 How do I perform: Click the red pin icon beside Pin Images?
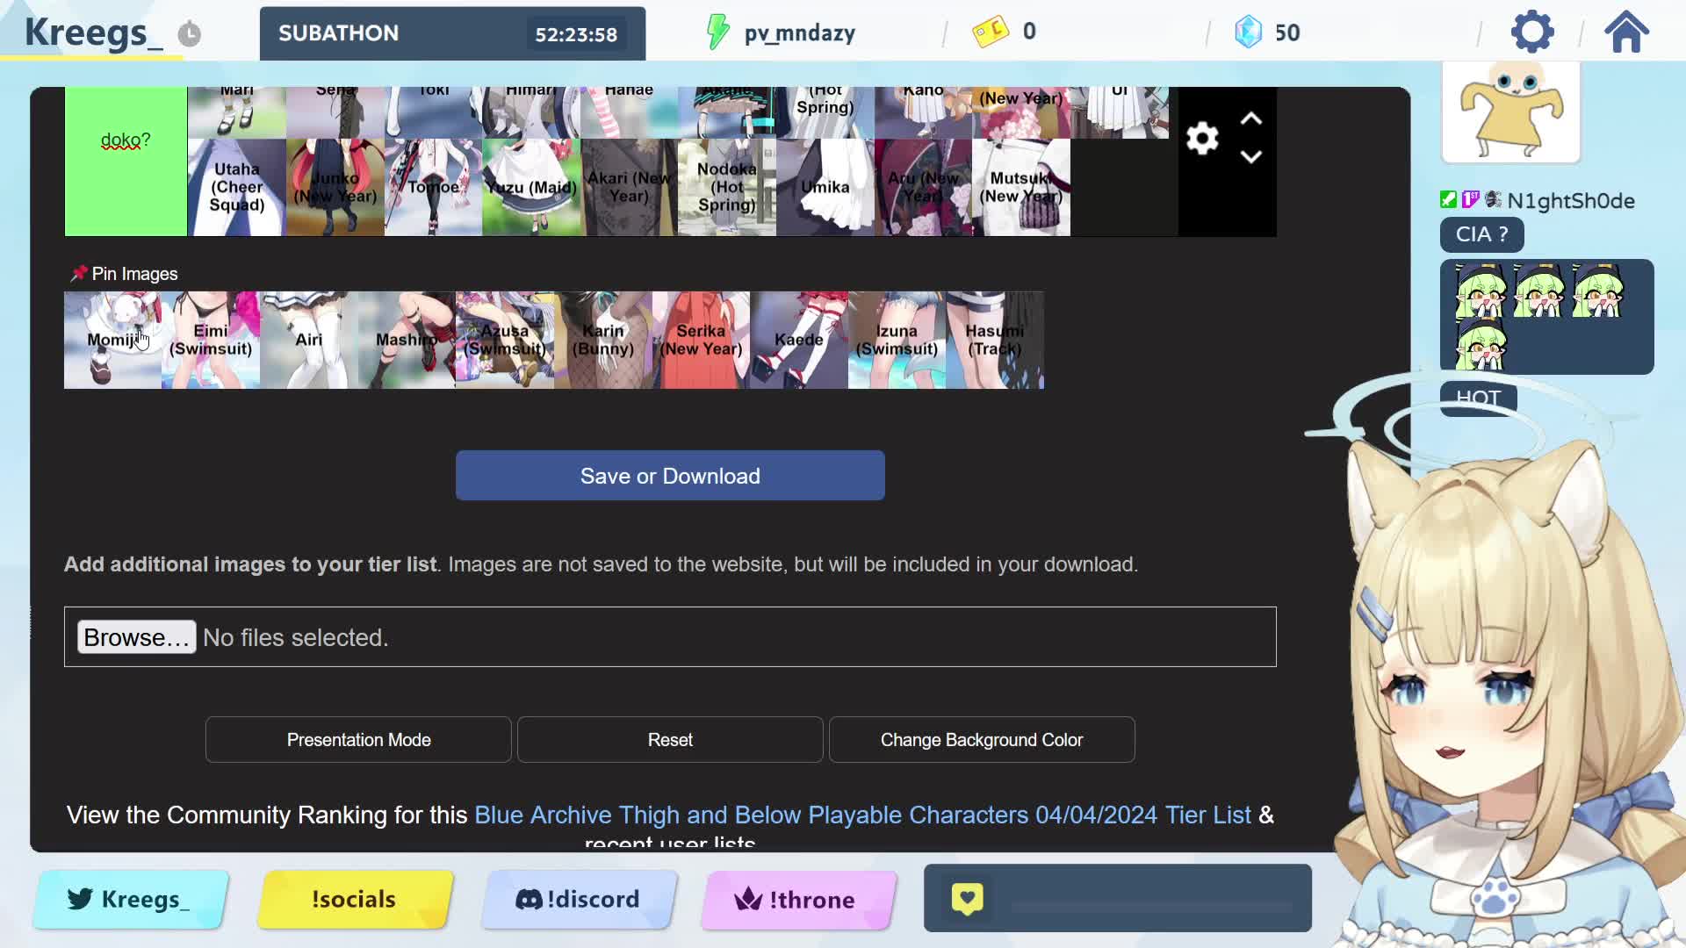coord(78,274)
